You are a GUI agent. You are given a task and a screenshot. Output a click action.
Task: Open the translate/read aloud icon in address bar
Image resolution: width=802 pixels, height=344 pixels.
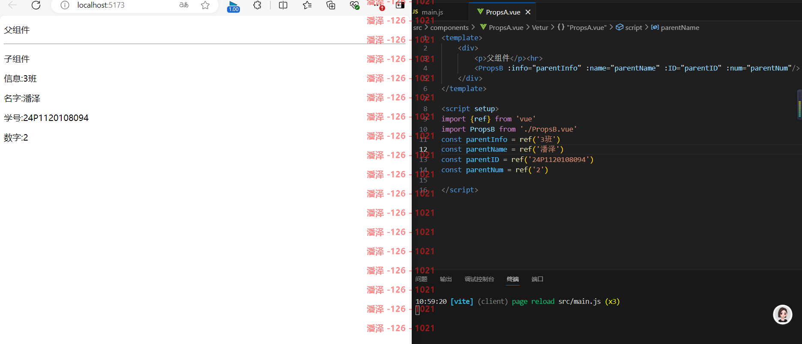click(184, 5)
